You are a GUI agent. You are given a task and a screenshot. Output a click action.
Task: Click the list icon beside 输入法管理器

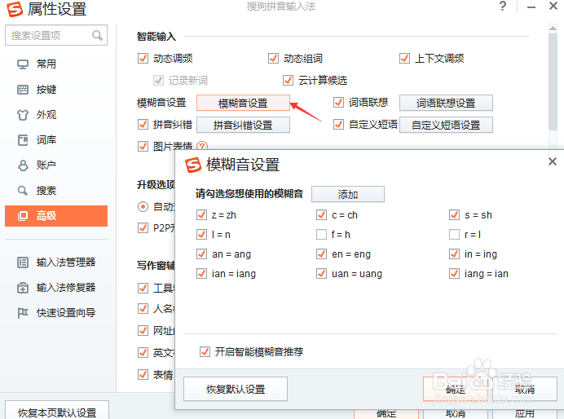pos(23,262)
